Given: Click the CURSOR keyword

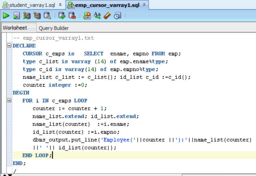Looking at the screenshot, I should pyautogui.click(x=33, y=54).
